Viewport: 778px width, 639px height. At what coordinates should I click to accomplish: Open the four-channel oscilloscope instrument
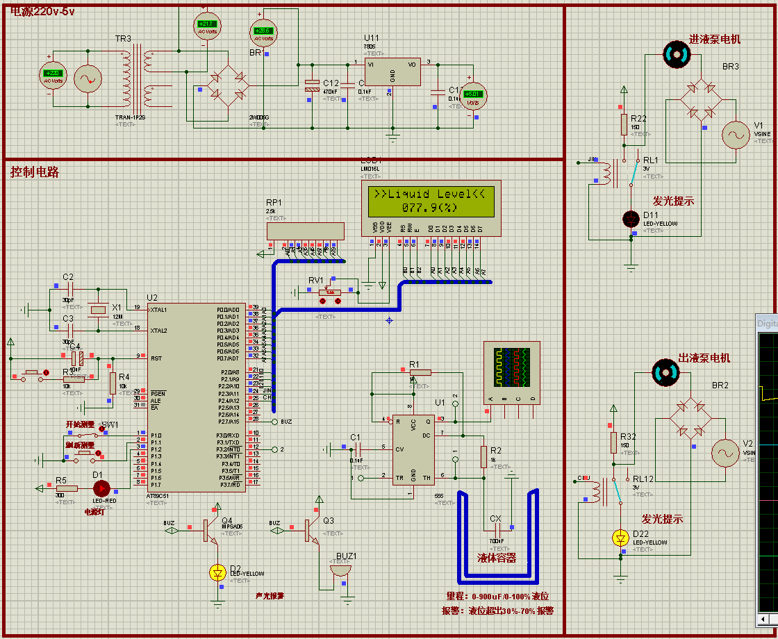coord(511,372)
